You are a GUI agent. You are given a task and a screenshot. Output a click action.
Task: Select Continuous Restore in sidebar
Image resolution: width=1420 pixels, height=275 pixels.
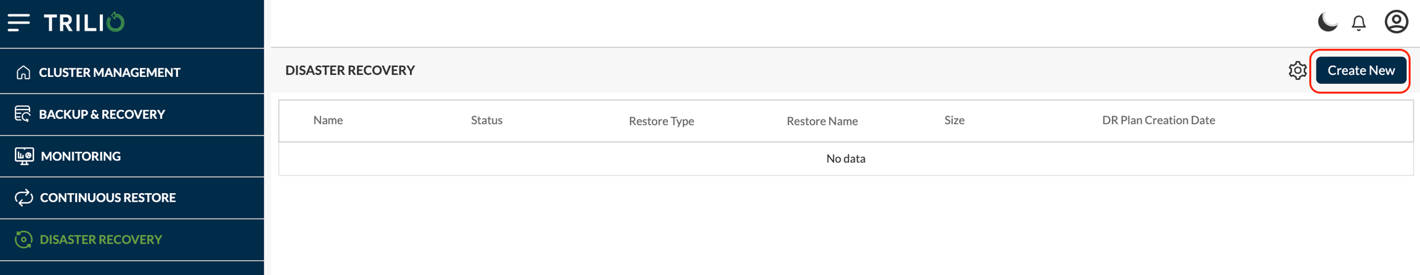(x=108, y=197)
